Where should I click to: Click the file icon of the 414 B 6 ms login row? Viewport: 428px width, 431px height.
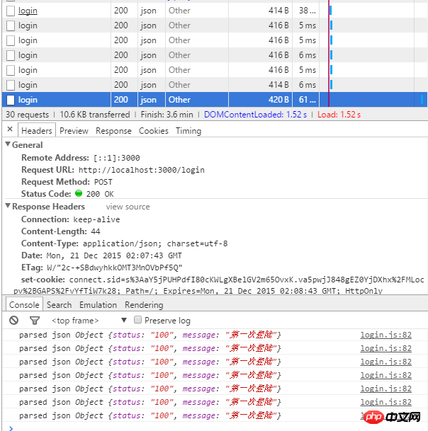[11, 85]
